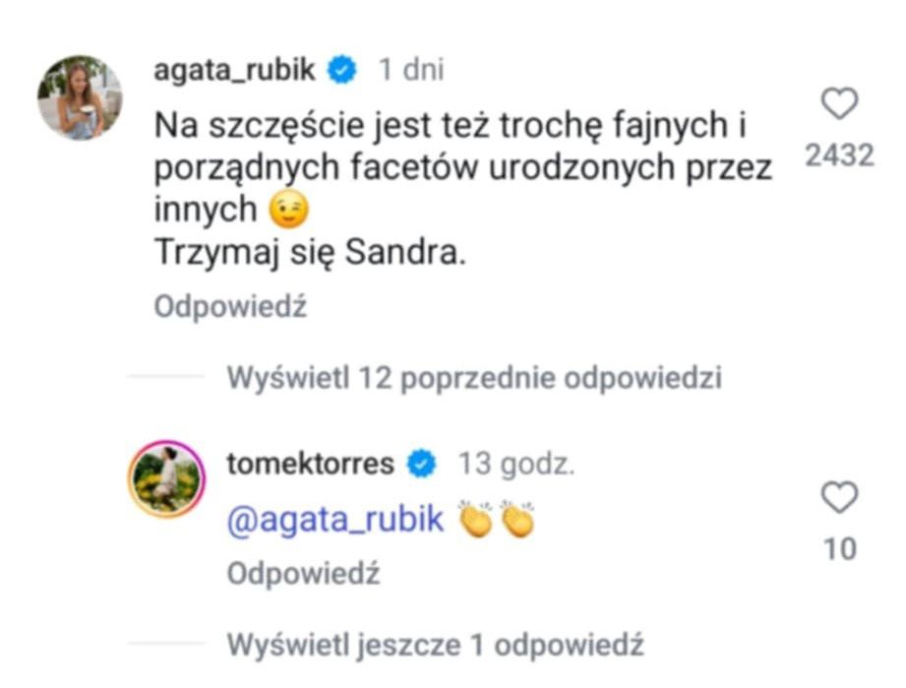
Task: Reply to agata_rubik via Odpowiedź
Action: (231, 307)
